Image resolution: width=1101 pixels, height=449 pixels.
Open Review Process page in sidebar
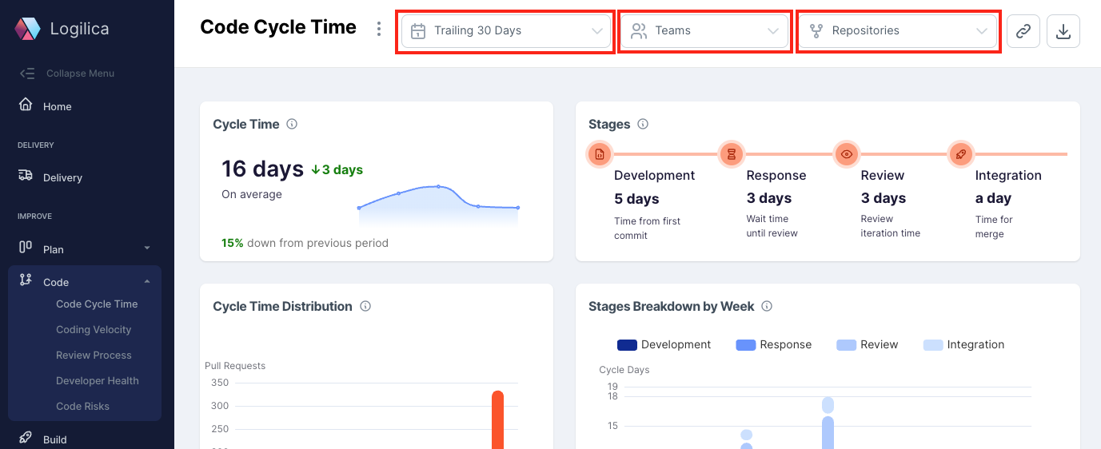pos(94,355)
